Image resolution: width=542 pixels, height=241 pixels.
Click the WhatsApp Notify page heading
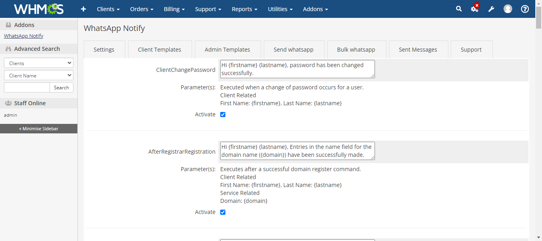point(114,28)
